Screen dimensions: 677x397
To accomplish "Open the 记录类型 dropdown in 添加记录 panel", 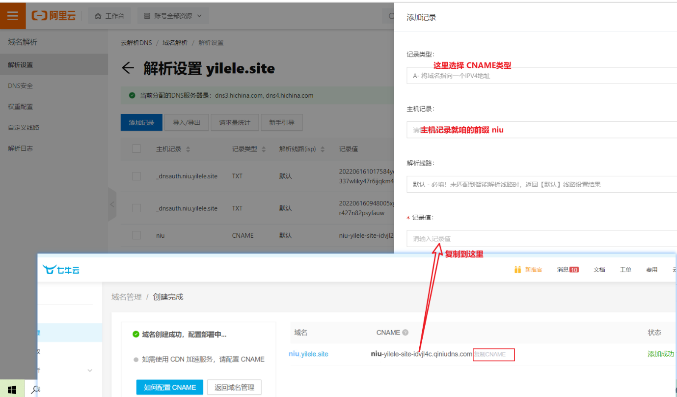I will (542, 76).
